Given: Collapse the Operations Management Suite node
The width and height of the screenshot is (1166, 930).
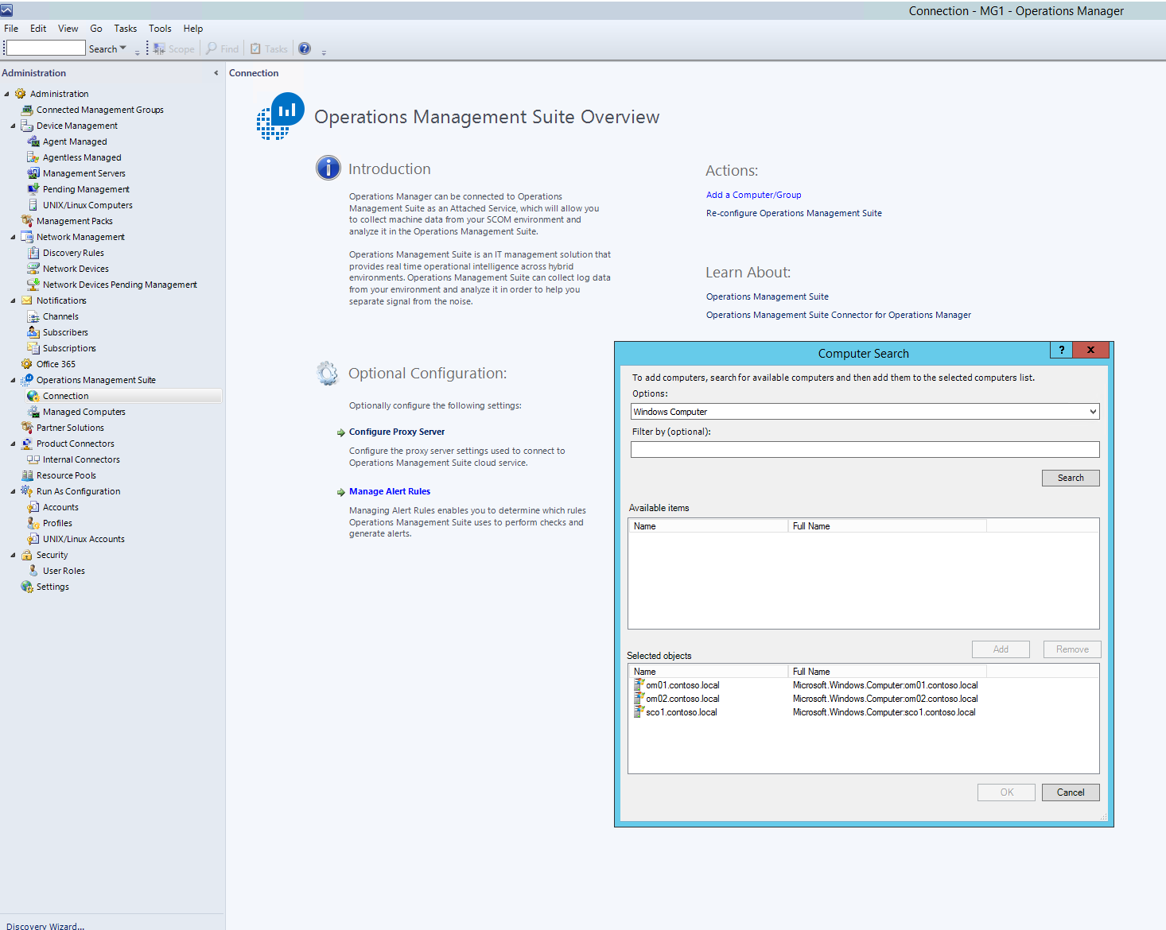Looking at the screenshot, I should (x=13, y=380).
